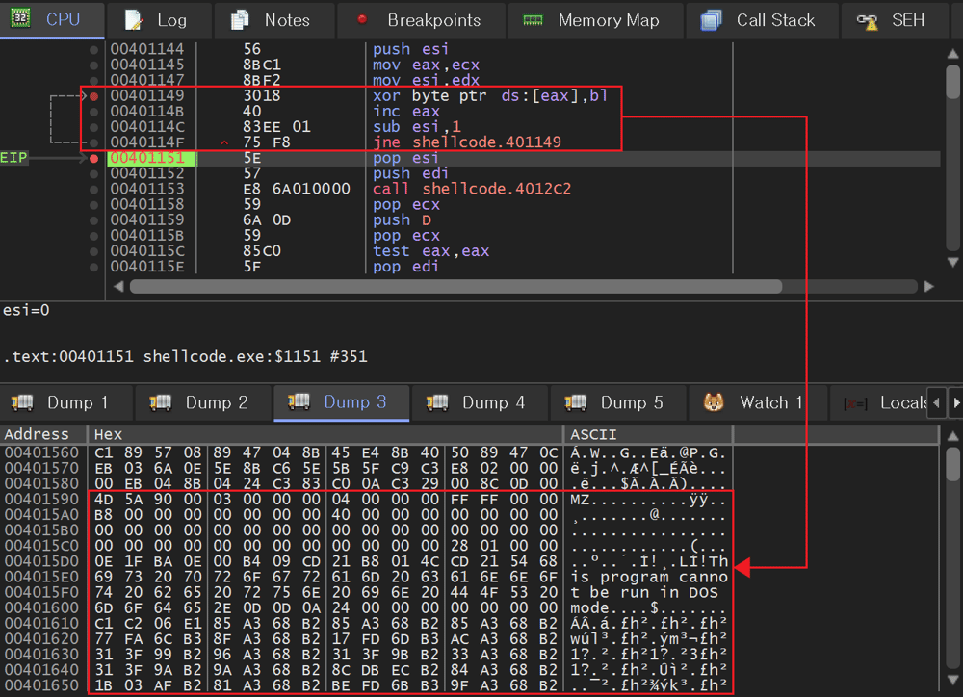Viewport: 963px width, 697px height.
Task: Click the Log tab notepad icon
Action: pyautogui.click(x=135, y=19)
